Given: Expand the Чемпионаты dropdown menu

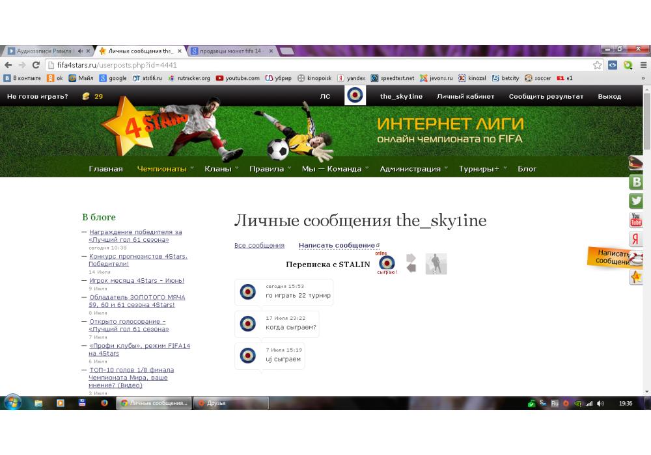Looking at the screenshot, I should tap(163, 169).
